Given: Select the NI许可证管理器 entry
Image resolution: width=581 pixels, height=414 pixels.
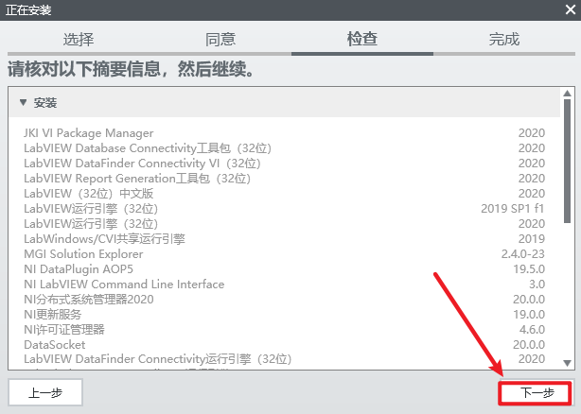Looking at the screenshot, I should click(x=63, y=330).
